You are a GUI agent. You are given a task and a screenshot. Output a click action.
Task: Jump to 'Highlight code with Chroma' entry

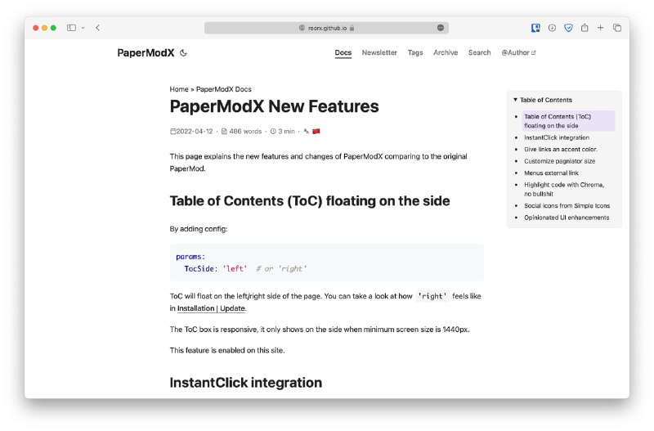coord(564,189)
